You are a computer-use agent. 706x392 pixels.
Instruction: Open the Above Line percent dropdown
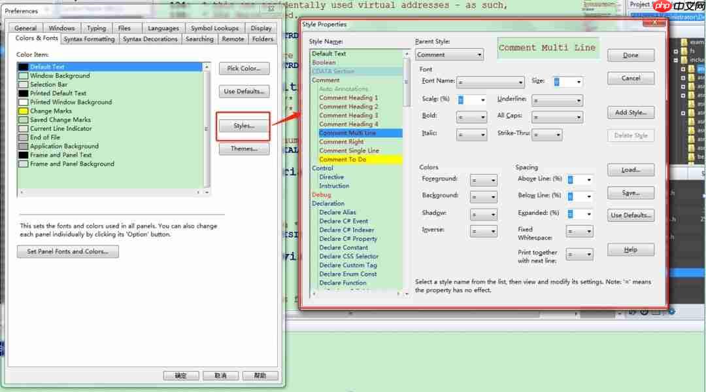[x=580, y=180]
